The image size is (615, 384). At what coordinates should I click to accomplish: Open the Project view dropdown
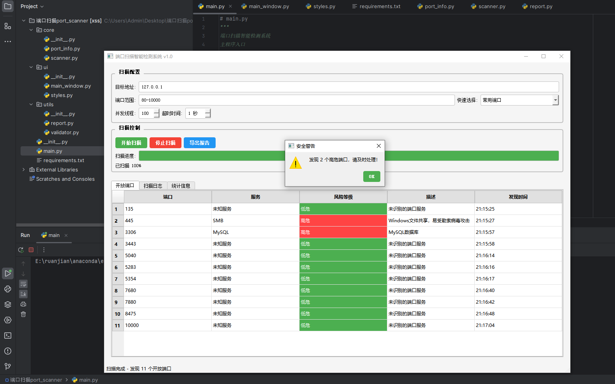click(32, 7)
